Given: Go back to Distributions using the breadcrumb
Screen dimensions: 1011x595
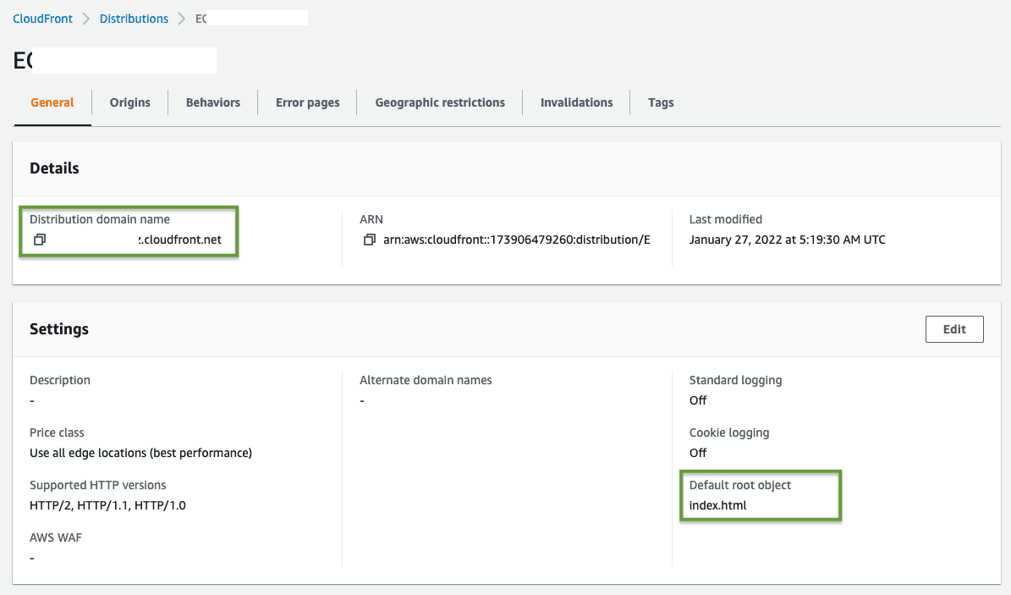Looking at the screenshot, I should [134, 18].
